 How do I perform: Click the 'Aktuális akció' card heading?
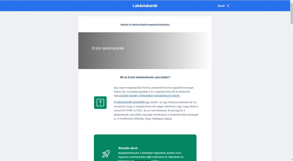click(x=128, y=148)
